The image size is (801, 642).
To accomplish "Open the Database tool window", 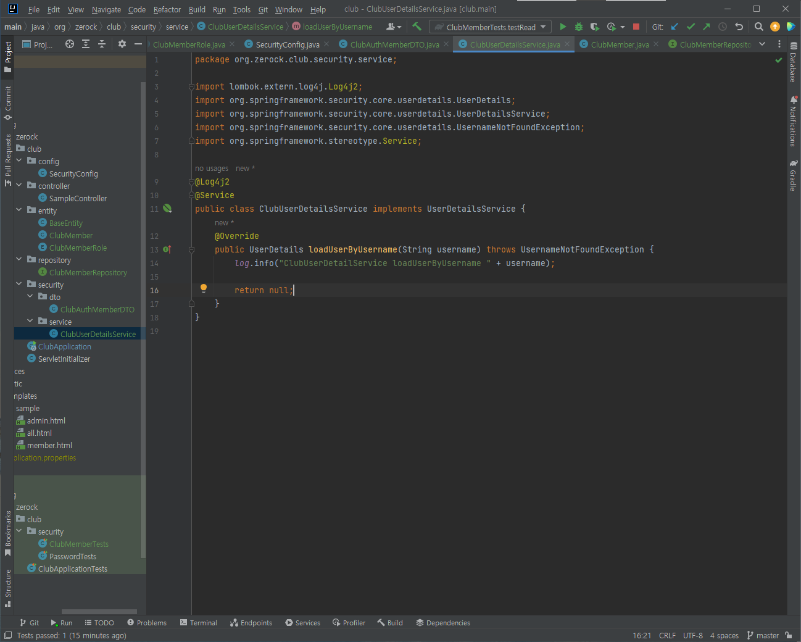I will click(794, 62).
